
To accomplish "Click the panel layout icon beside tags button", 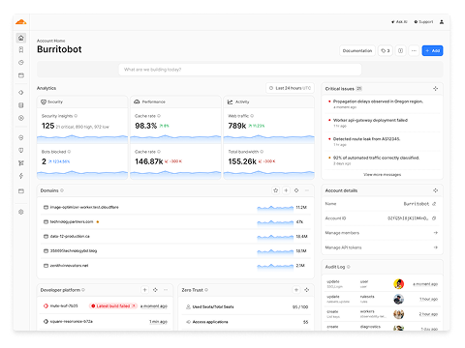I will tap(400, 50).
